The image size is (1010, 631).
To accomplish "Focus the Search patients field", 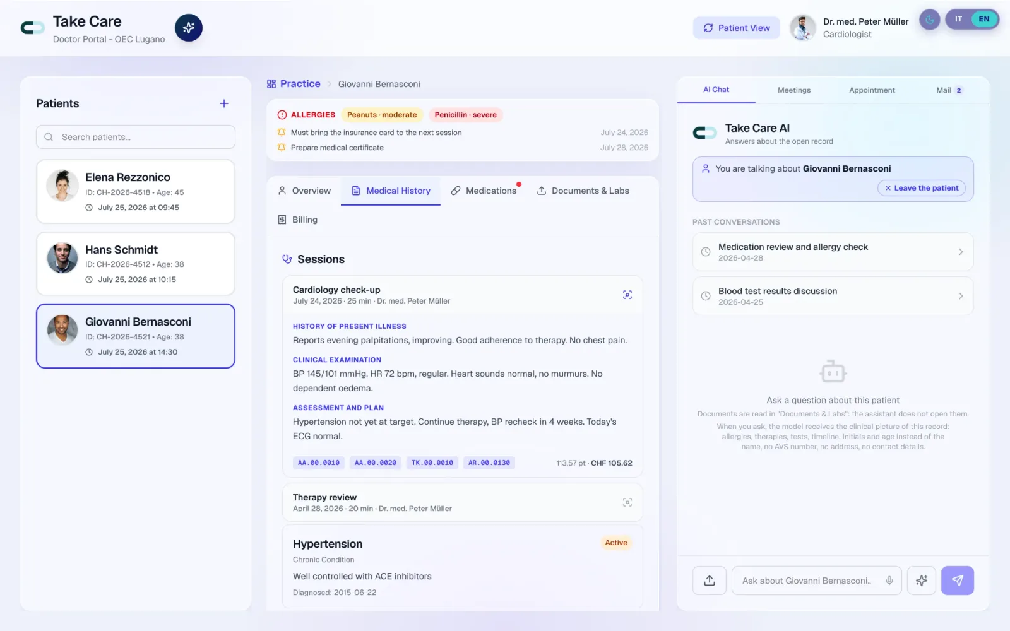I will pyautogui.click(x=136, y=137).
